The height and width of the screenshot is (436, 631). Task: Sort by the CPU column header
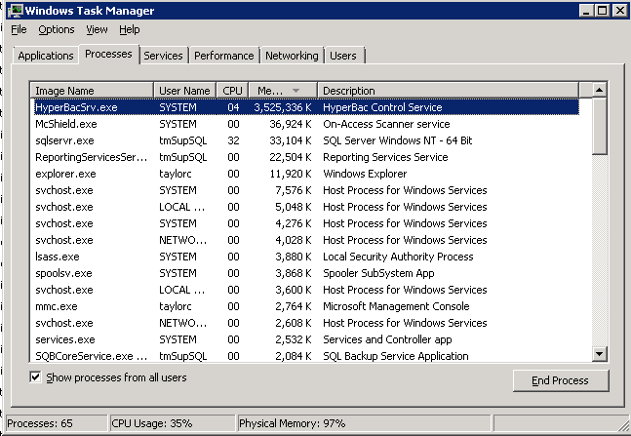[232, 91]
